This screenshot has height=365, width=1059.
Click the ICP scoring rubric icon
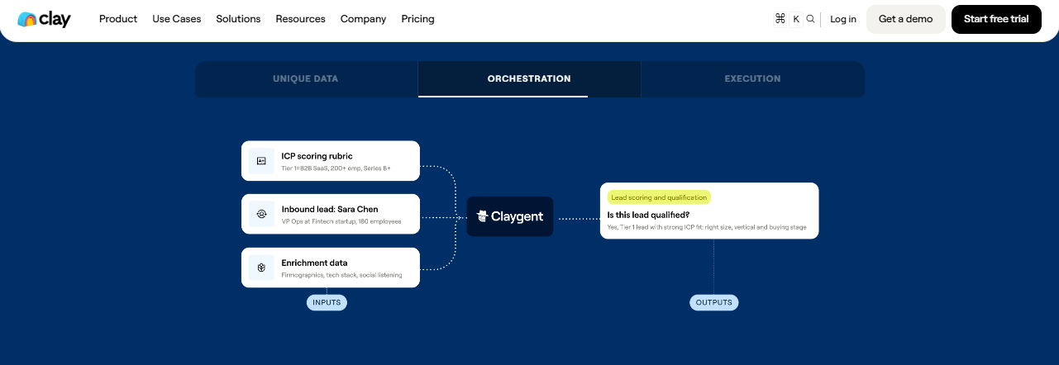[x=261, y=161]
